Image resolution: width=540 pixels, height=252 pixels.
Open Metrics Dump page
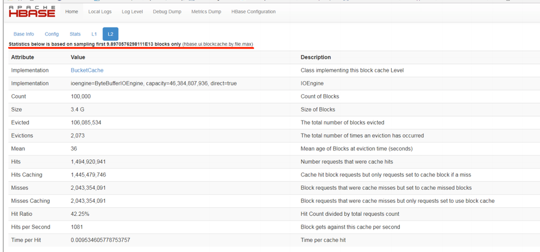point(206,12)
